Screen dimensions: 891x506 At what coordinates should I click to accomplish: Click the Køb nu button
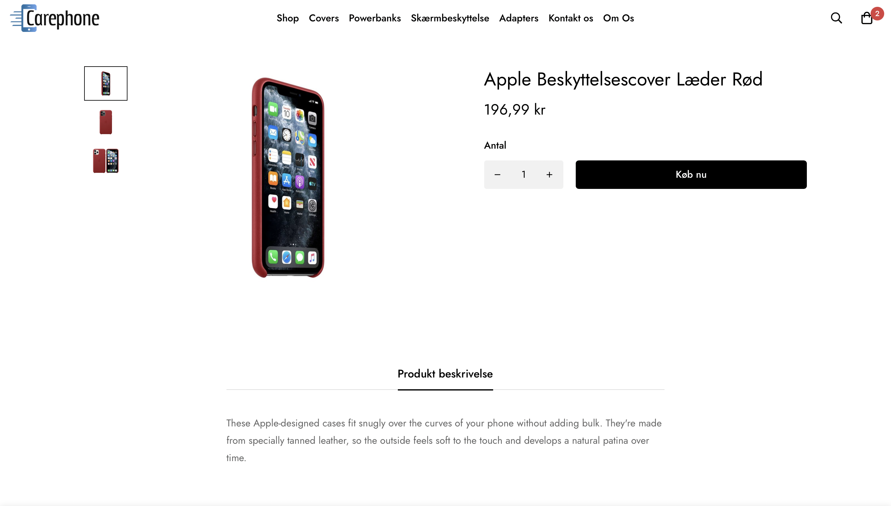(x=691, y=174)
